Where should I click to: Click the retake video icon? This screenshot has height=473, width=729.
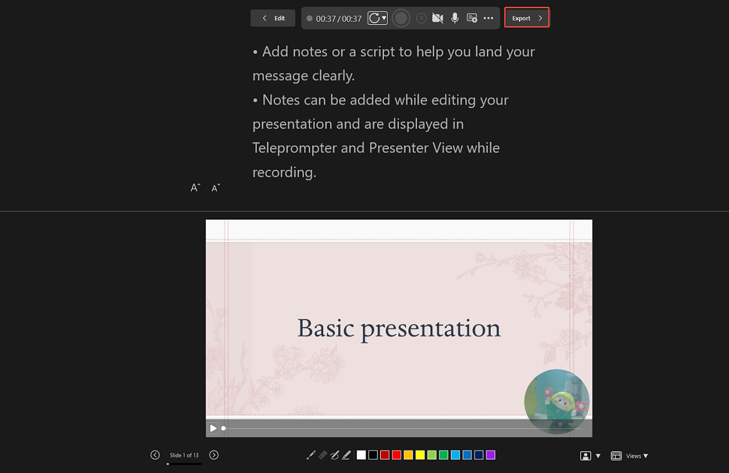point(374,18)
